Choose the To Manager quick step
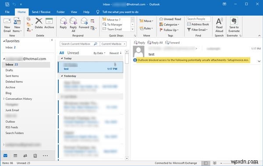This screenshot has width=263, height=166. coord(117,25)
